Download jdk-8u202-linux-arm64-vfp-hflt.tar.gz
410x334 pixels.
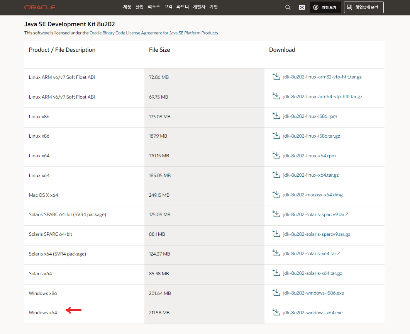pos(323,97)
